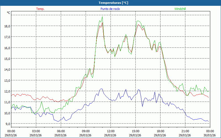Click the 13,0 y-axis value label
Image resolution: width=221 pixels, height=138 pixels.
point(7,80)
